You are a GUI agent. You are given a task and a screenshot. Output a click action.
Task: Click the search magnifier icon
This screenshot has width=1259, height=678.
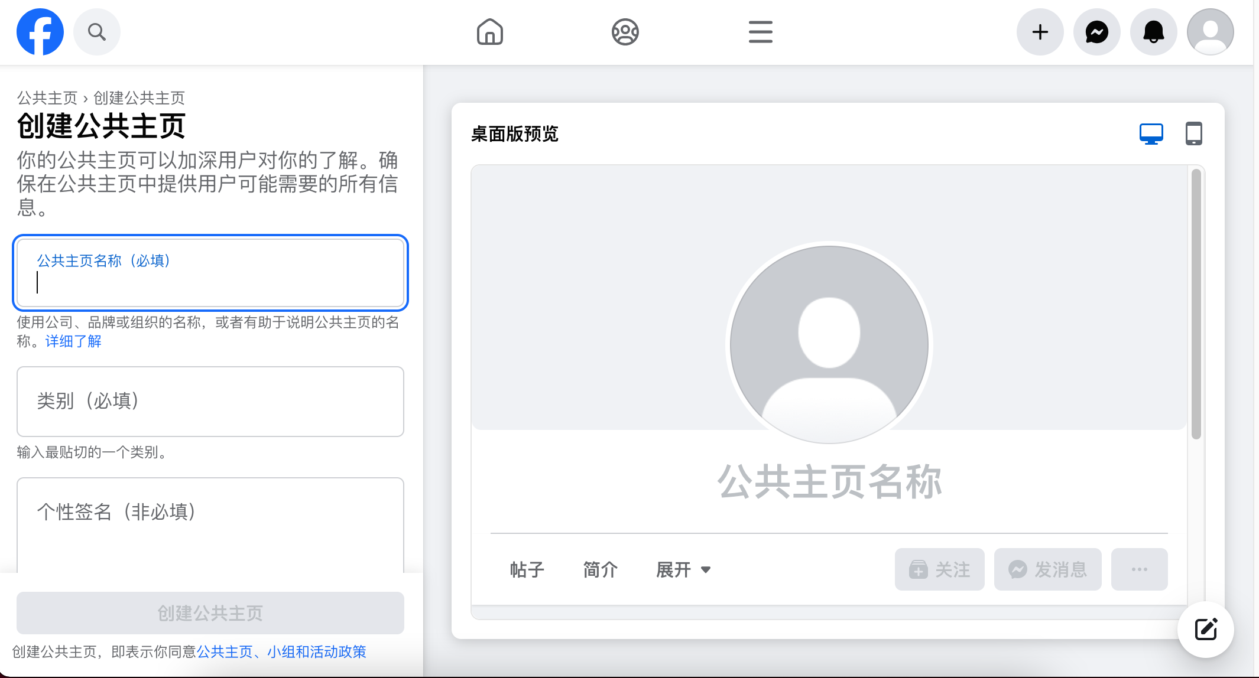[97, 32]
